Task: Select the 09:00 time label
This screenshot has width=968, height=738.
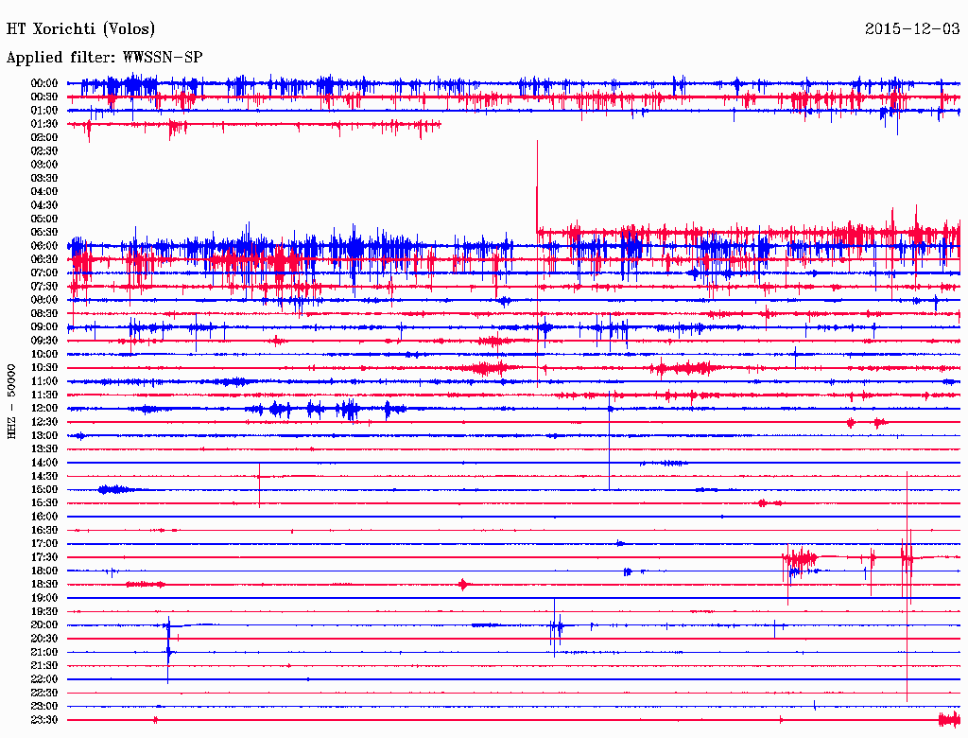Action: [44, 327]
